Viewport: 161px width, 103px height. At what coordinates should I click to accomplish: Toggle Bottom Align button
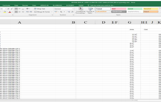[x=23, y=9]
